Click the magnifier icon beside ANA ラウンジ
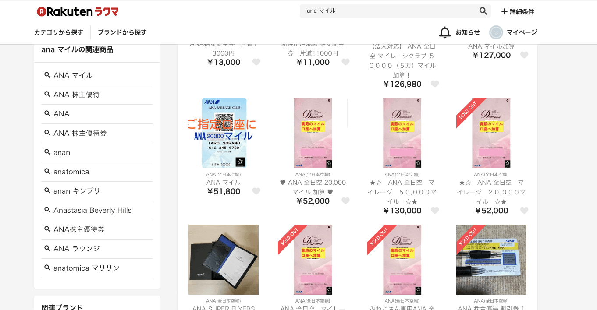This screenshot has height=310, width=597. [x=47, y=248]
